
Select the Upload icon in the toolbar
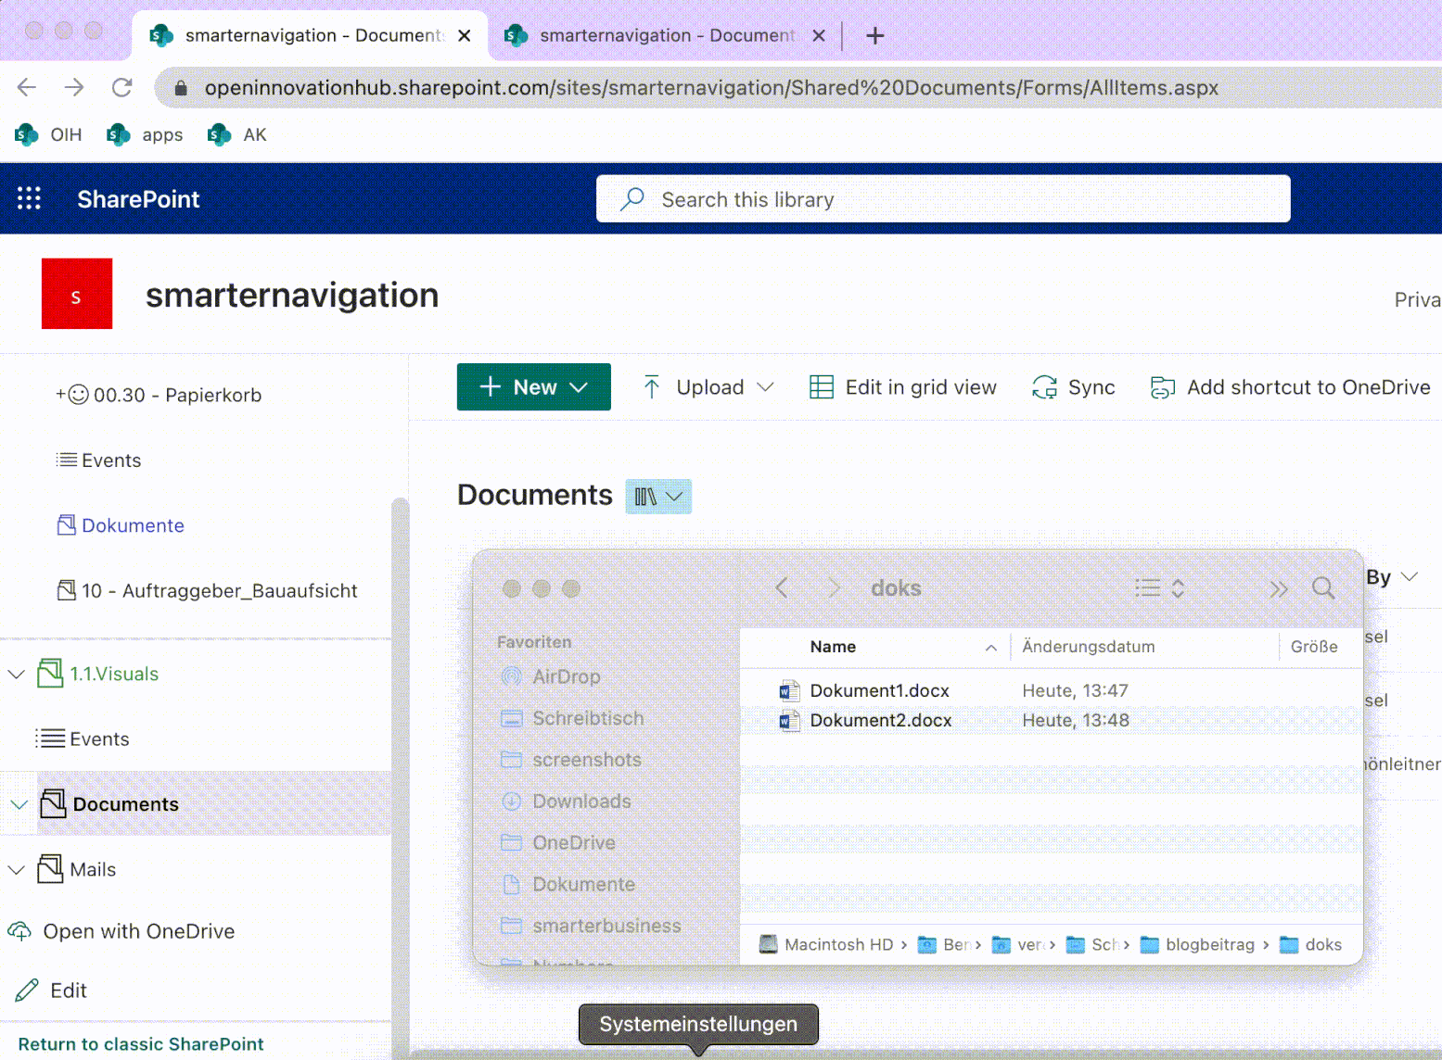652,386
